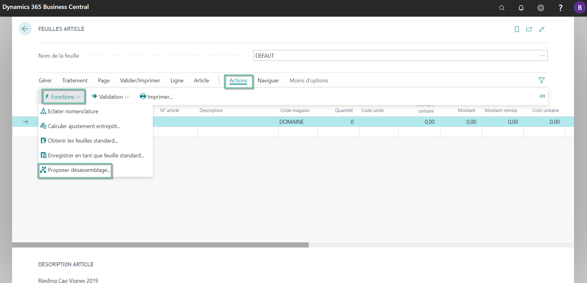Open the settings gear icon
The width and height of the screenshot is (587, 283).
[541, 8]
